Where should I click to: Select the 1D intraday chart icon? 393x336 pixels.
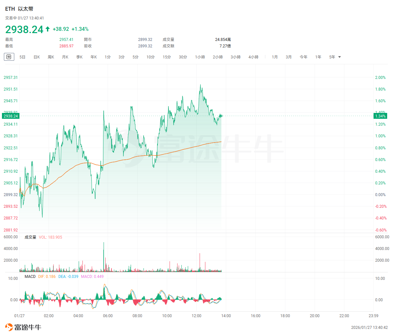pyautogui.click(x=9, y=57)
